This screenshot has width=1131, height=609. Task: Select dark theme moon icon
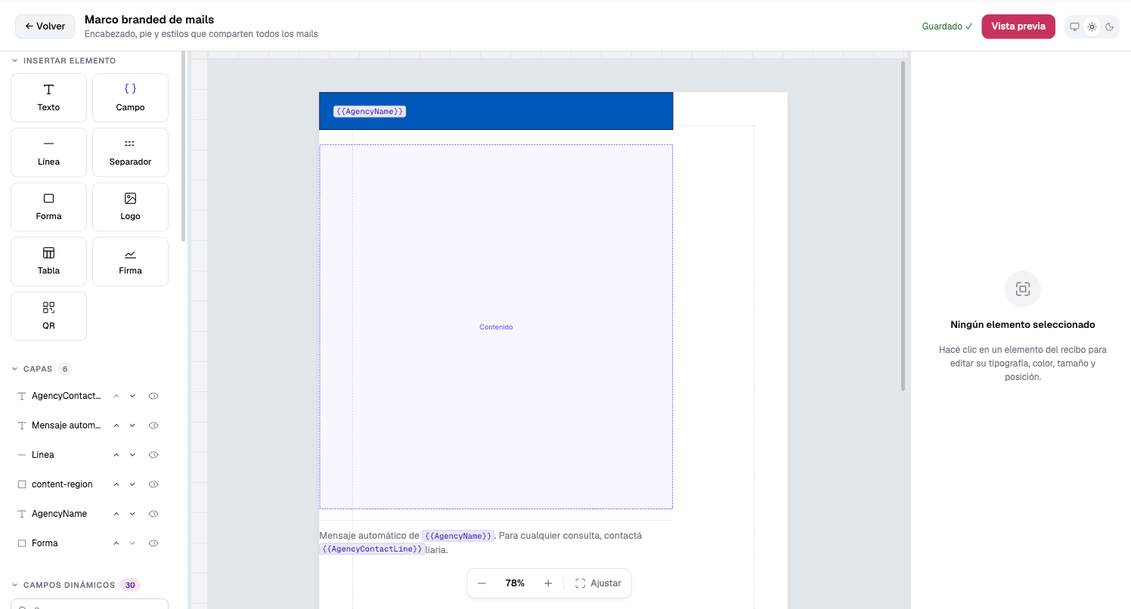[x=1109, y=26]
